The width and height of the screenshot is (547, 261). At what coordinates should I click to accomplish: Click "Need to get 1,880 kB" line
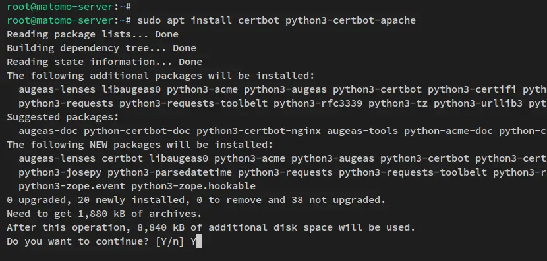pos(104,214)
